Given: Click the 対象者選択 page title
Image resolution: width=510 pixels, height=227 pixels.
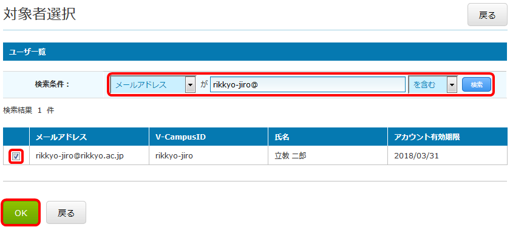Looking at the screenshot, I should coord(39,15).
